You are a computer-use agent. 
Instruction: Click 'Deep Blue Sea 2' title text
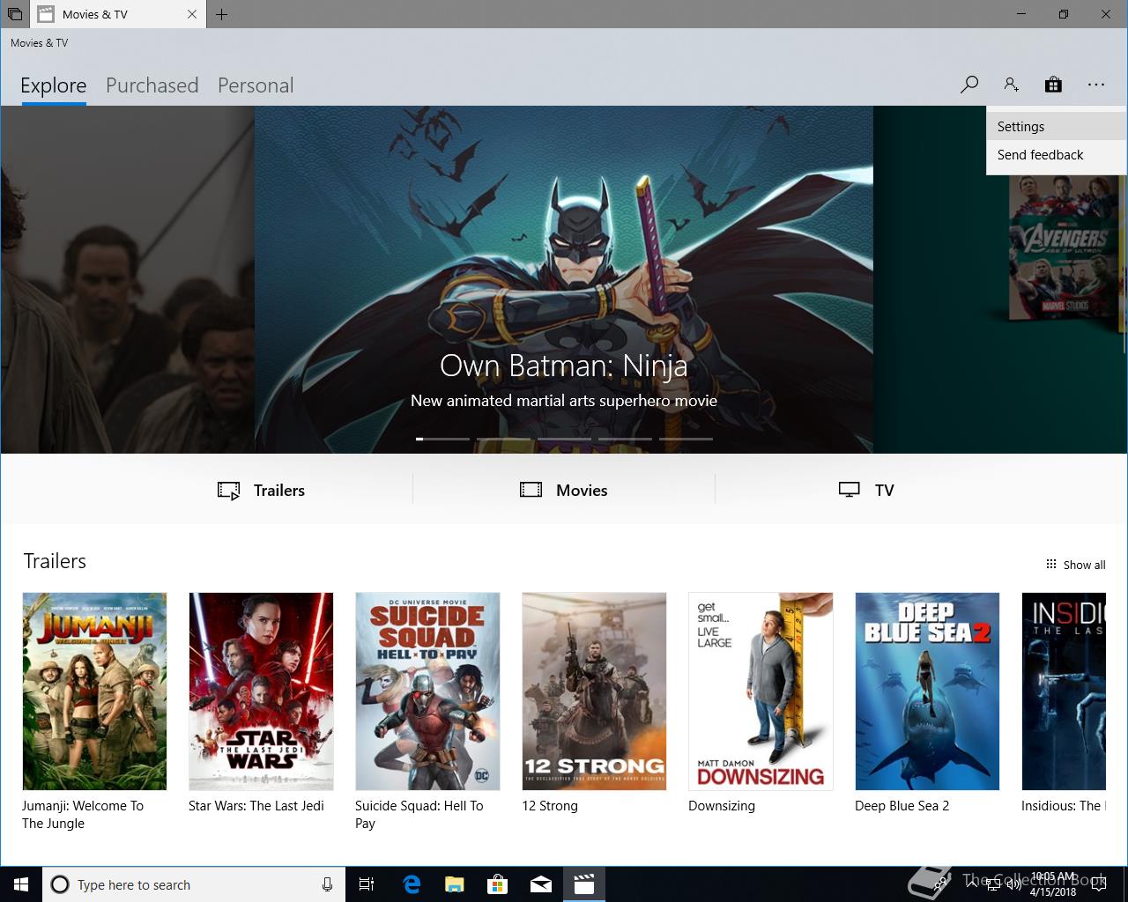tap(902, 806)
